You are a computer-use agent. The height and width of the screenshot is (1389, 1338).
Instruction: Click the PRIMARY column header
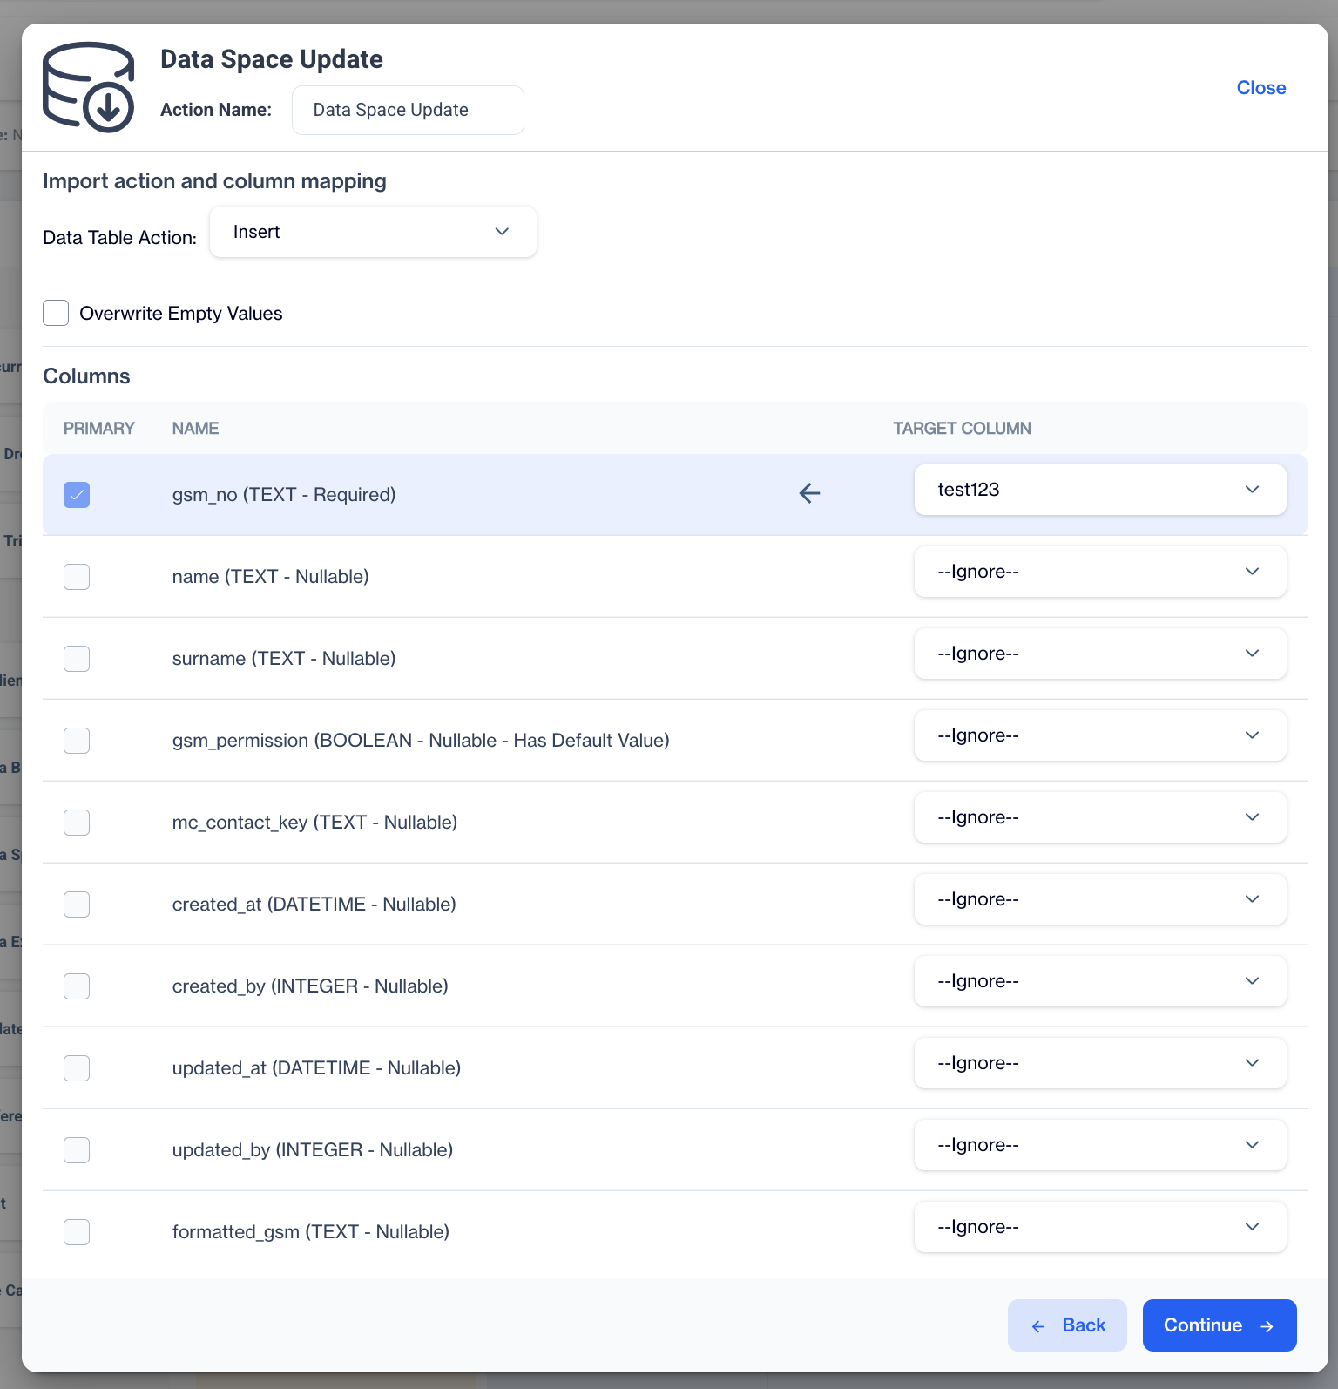[99, 429]
